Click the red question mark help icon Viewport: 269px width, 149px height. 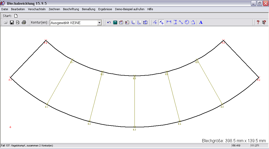pyautogui.click(x=258, y=22)
